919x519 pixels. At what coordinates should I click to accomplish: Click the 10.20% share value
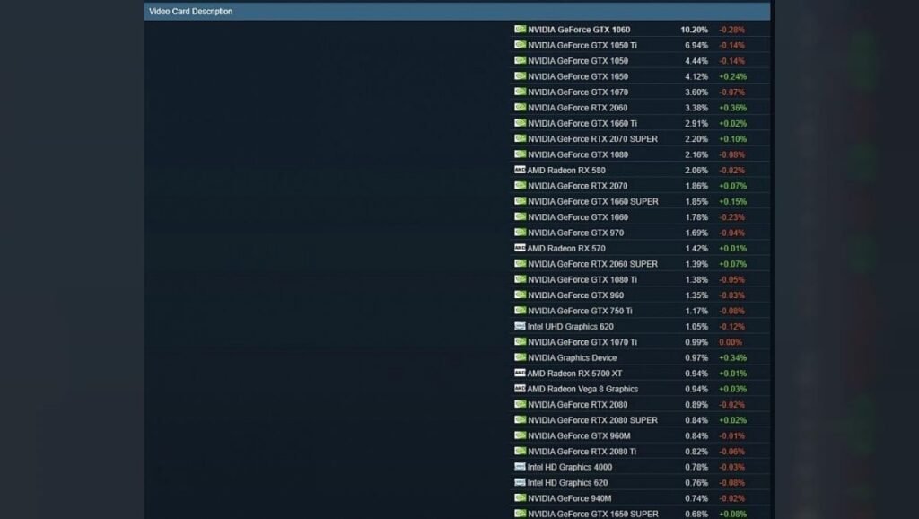pos(694,30)
